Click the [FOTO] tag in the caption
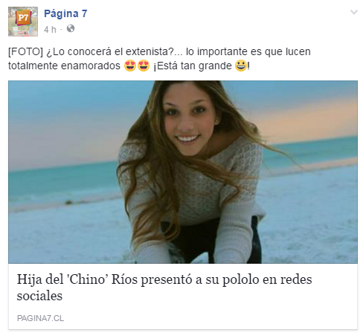This screenshot has width=363, height=336. [x=25, y=51]
